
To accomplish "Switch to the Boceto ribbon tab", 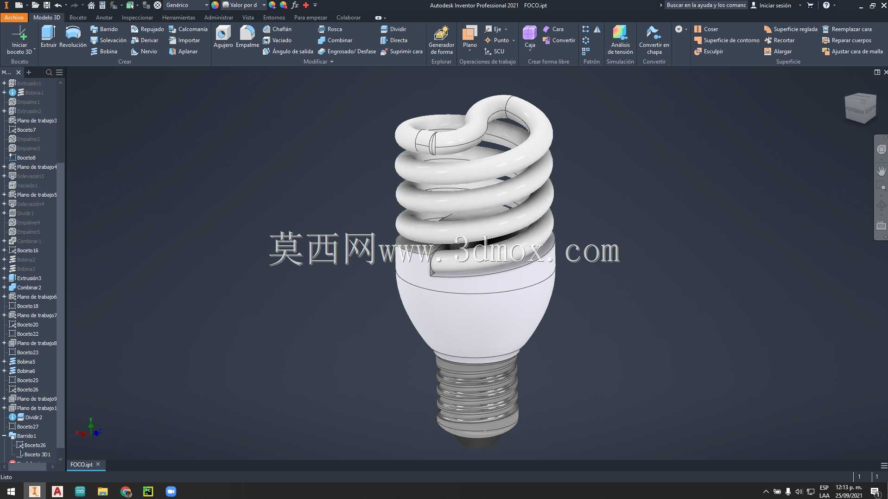I will tap(78, 17).
